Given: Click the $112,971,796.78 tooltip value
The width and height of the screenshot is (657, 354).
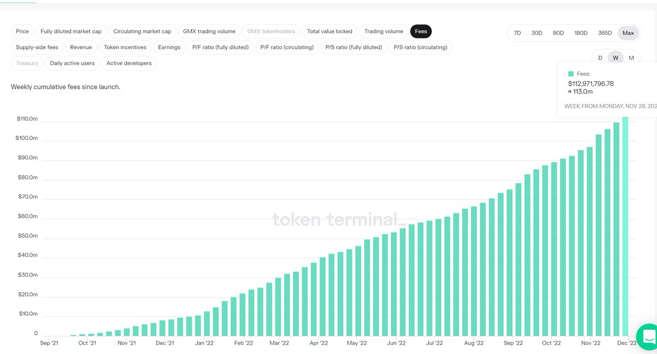Looking at the screenshot, I should (591, 84).
